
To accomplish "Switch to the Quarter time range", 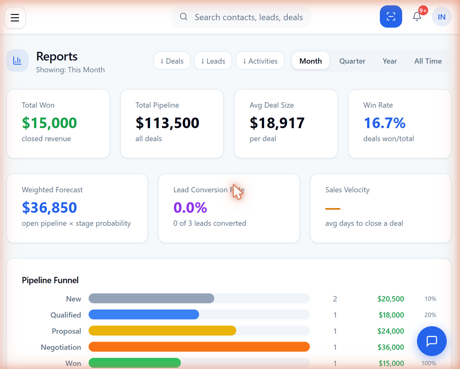I will click(x=352, y=61).
